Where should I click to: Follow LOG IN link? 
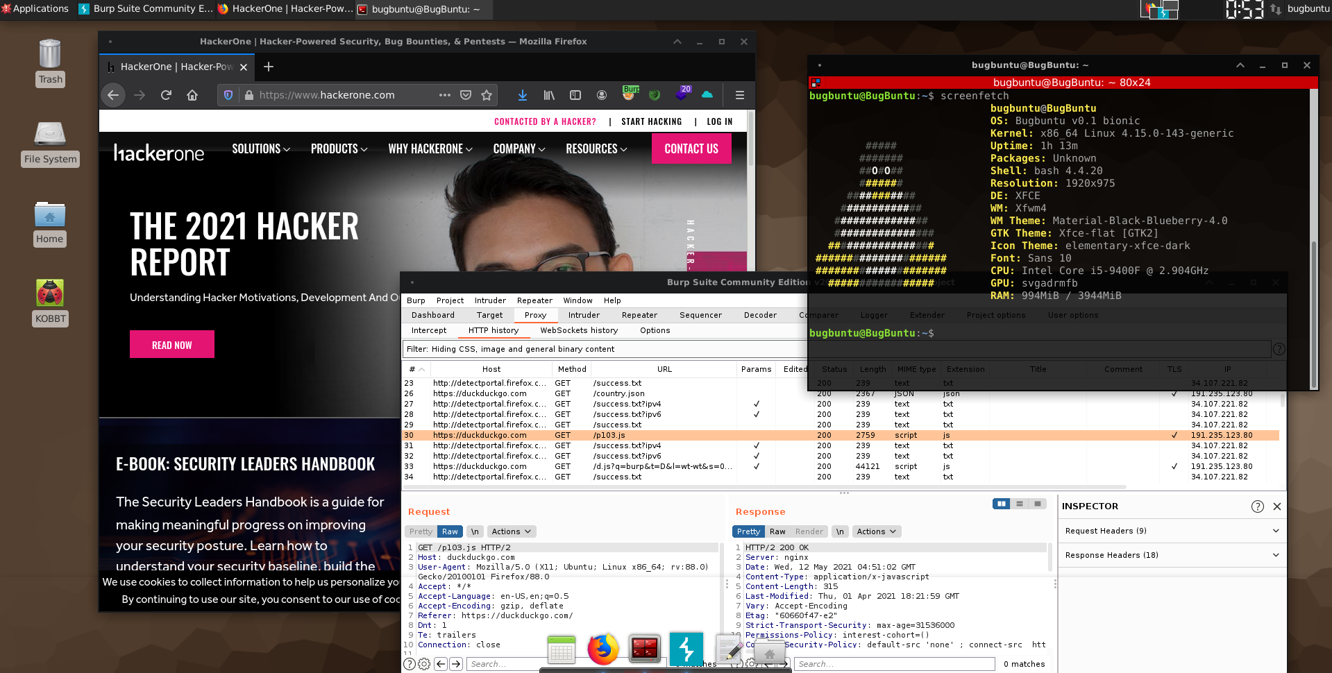719,121
